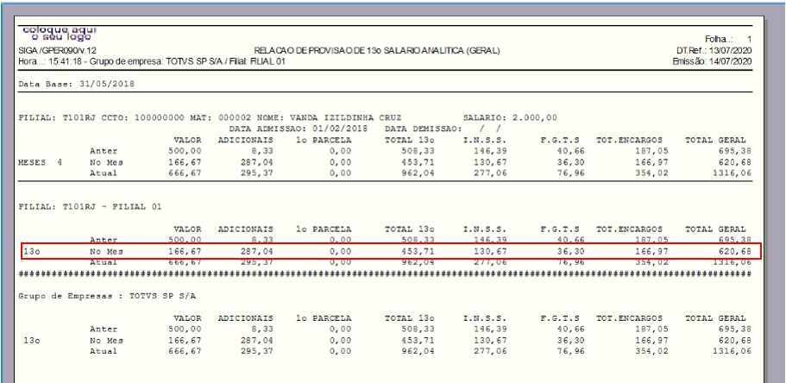Screen dimensions: 786x383
Task: Click "13o" label in Grupo de Empresas block
Action: [32, 341]
